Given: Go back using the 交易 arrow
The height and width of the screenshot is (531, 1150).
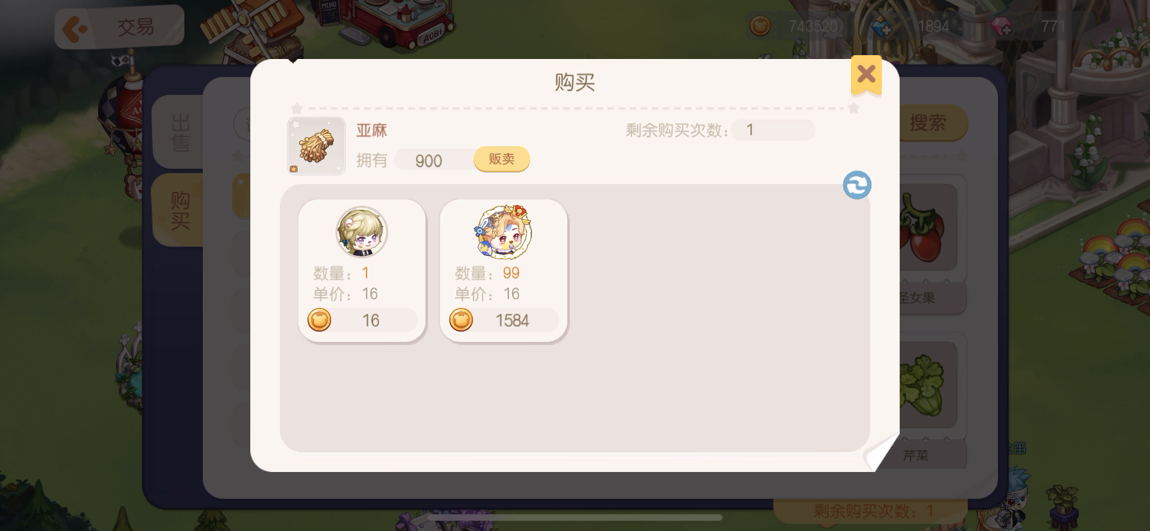Looking at the screenshot, I should [x=119, y=27].
